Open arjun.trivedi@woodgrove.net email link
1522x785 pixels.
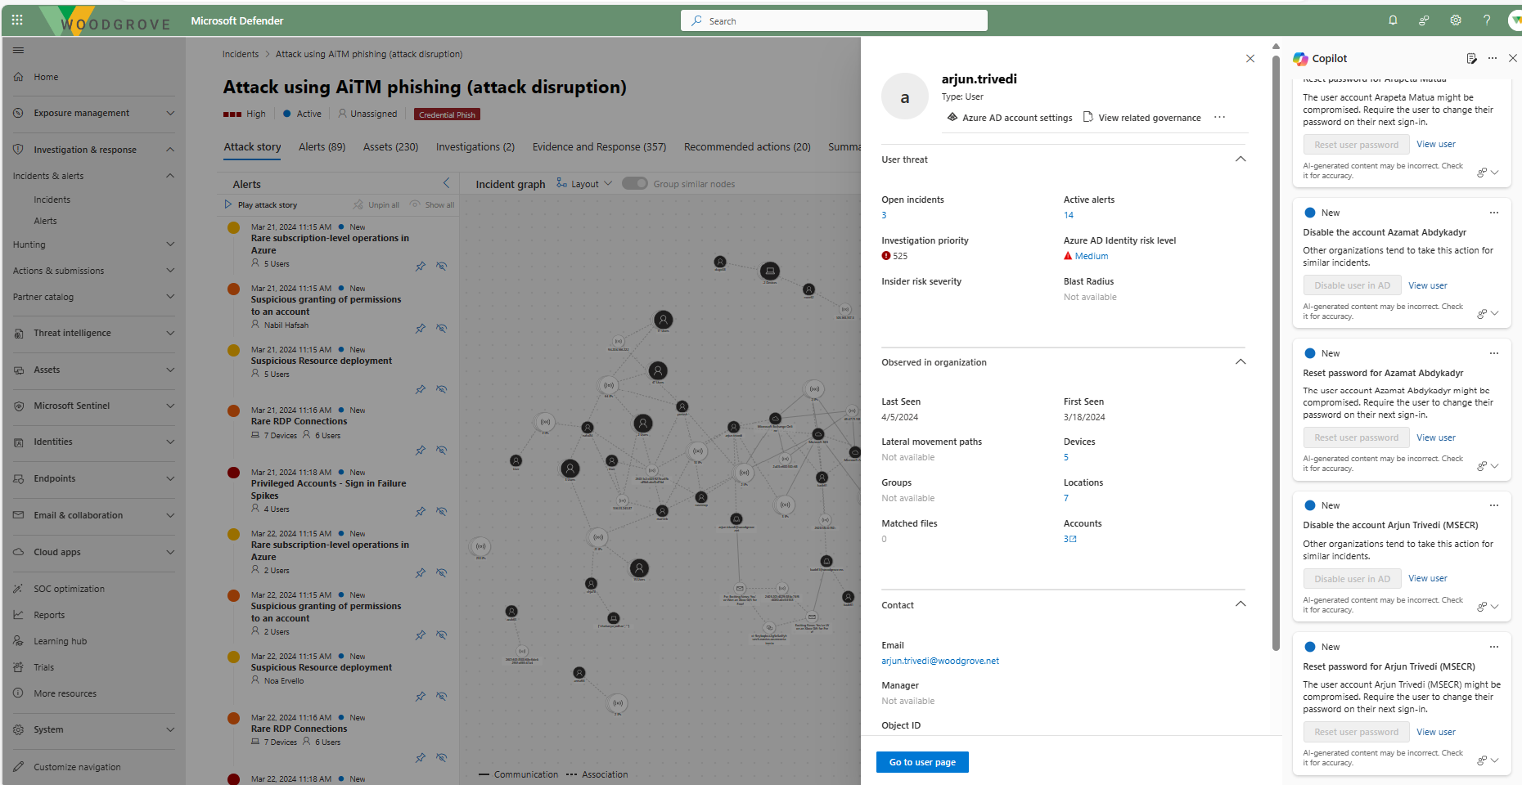939,661
